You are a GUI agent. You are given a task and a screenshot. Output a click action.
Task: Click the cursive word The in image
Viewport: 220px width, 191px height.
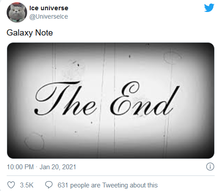click(x=65, y=99)
